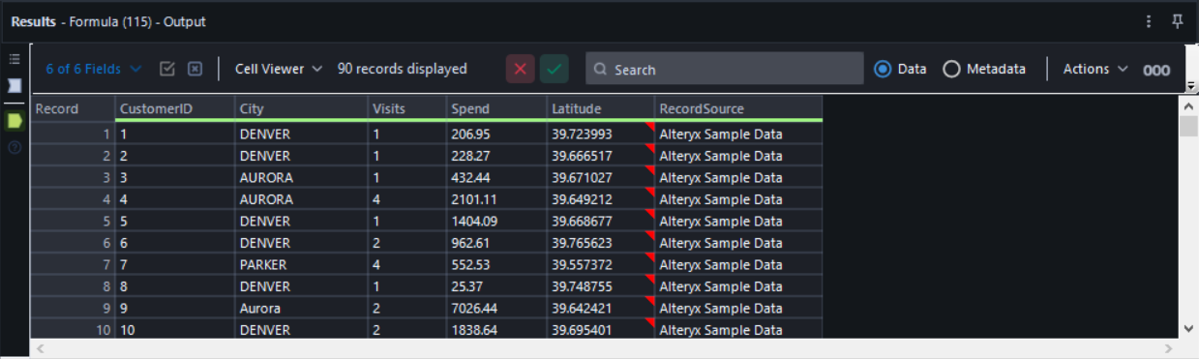Click the pin icon in Results title bar
The width and height of the screenshot is (1199, 359).
[x=1178, y=21]
